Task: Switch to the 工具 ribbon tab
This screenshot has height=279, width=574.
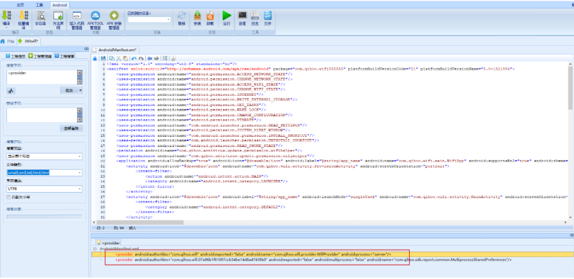Action: pyautogui.click(x=39, y=5)
